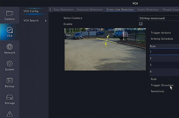The image size is (179, 118).
Task: Switch to Audio Detection tab
Action: coord(148,10)
